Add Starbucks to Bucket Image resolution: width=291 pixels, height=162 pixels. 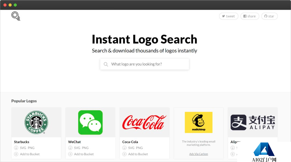coord(30,154)
